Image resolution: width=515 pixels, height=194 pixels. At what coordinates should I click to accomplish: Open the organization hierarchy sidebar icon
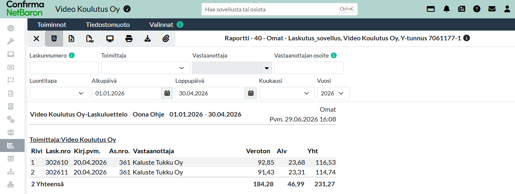(11, 171)
